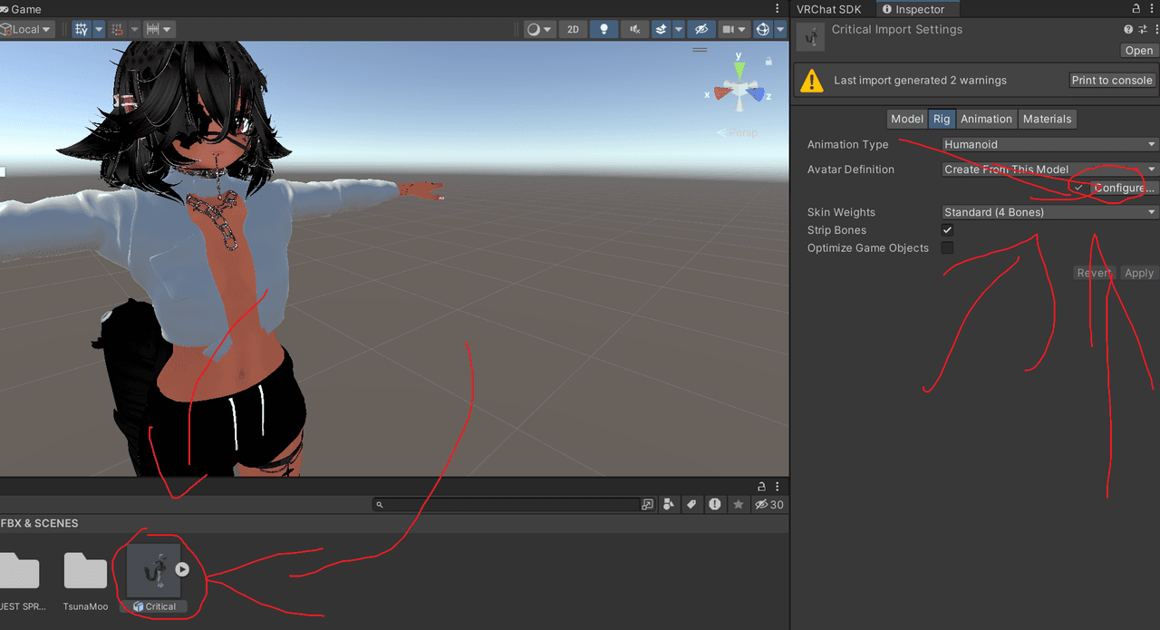Toggle 2D view mode

point(573,29)
